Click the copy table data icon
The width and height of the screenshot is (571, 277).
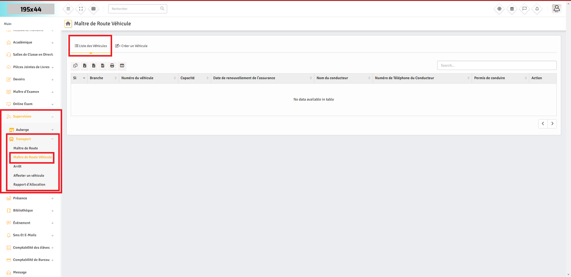pos(75,66)
